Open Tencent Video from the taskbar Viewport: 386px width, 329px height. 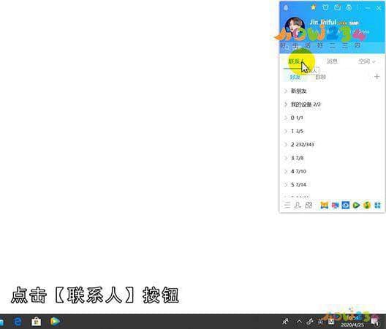[x=55, y=322]
